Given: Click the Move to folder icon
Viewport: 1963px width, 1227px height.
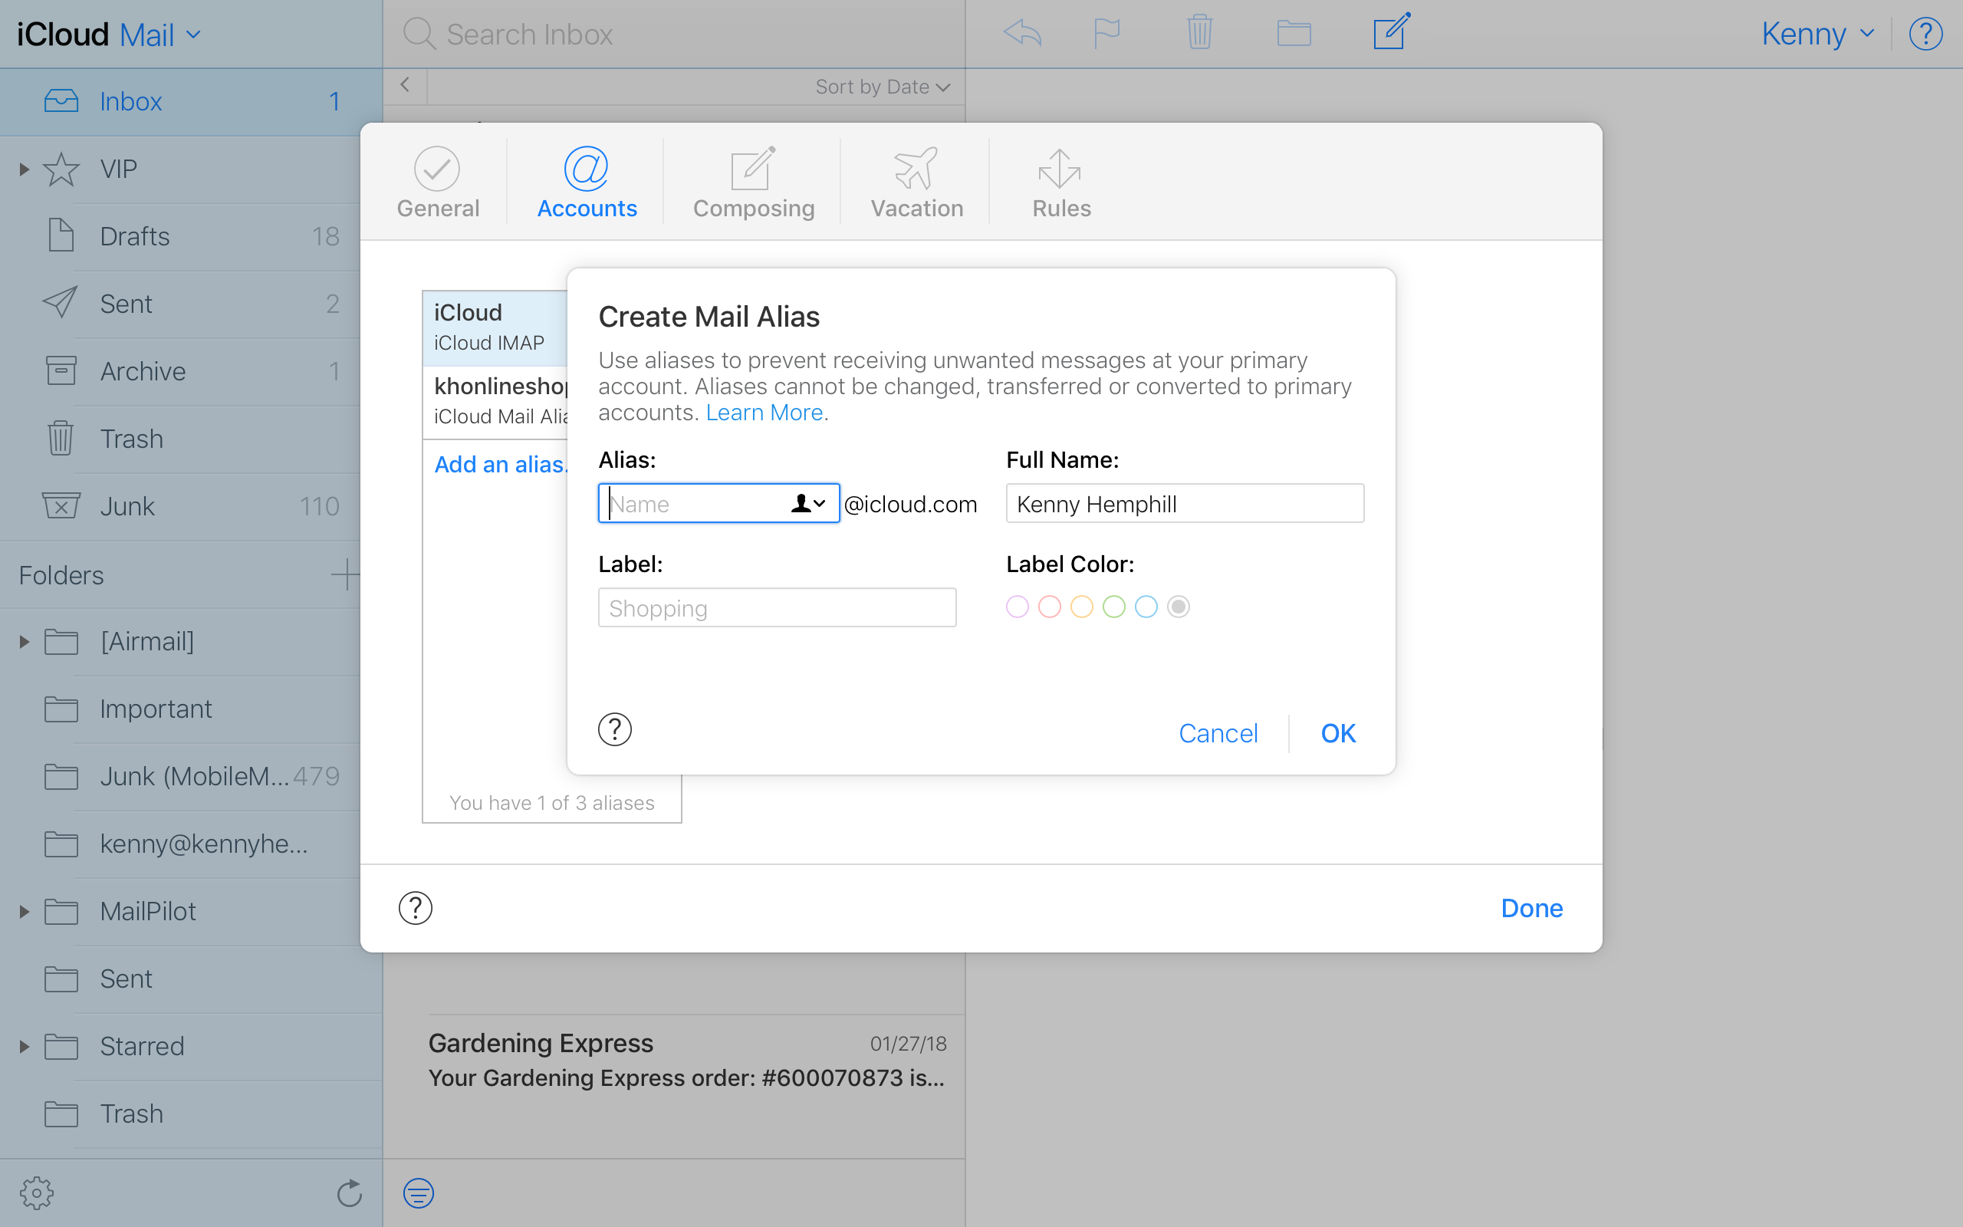Looking at the screenshot, I should point(1294,33).
